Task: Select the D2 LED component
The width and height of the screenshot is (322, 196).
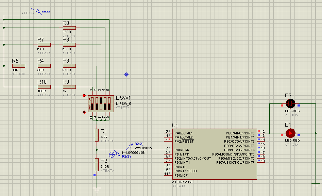Action: [x=290, y=103]
